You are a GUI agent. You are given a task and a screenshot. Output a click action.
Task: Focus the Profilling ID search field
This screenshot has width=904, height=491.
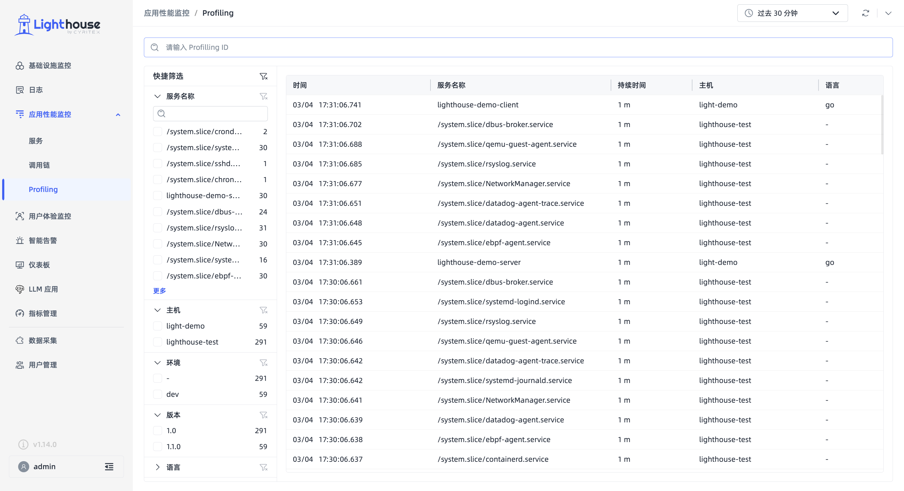point(518,47)
